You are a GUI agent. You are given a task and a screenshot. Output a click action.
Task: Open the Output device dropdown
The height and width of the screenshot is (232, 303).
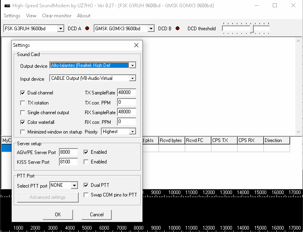pyautogui.click(x=133, y=65)
